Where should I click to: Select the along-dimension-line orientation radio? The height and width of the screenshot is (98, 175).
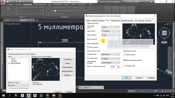pyautogui.click(x=124, y=60)
